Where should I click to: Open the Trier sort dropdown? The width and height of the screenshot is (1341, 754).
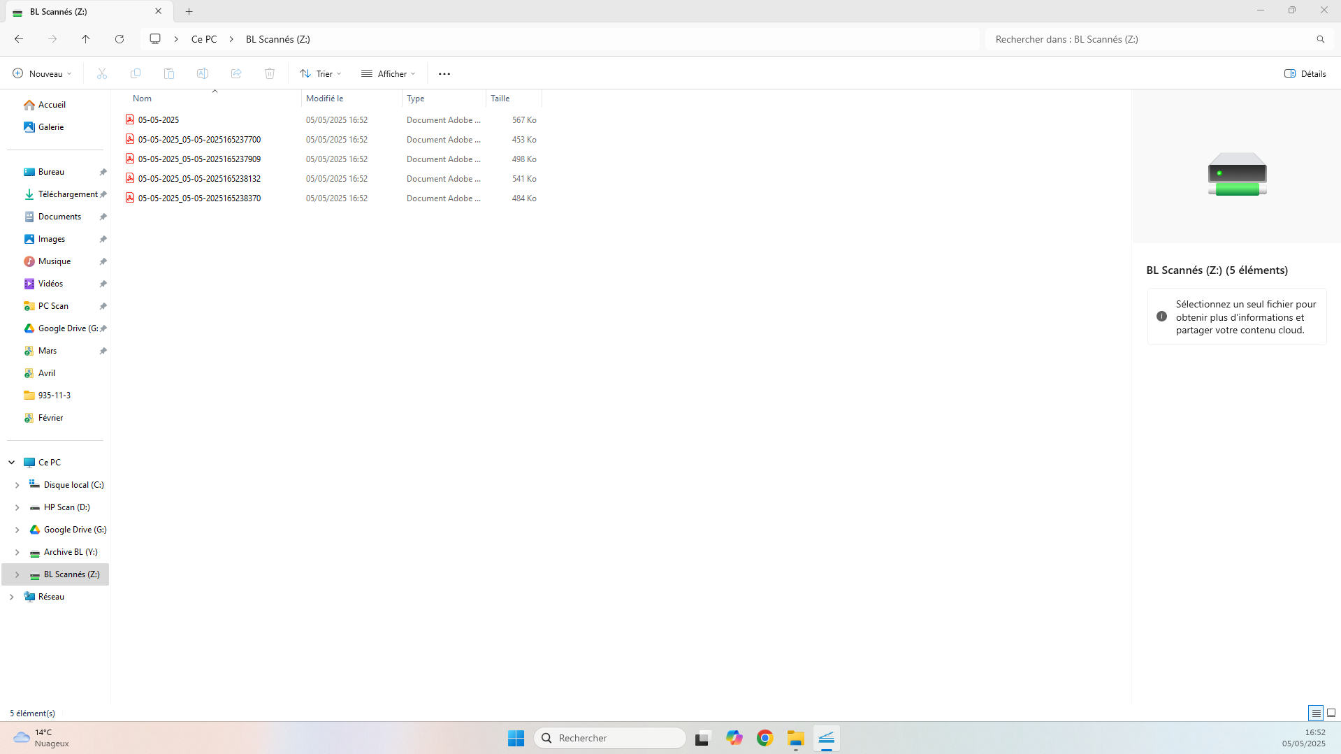pos(321,73)
